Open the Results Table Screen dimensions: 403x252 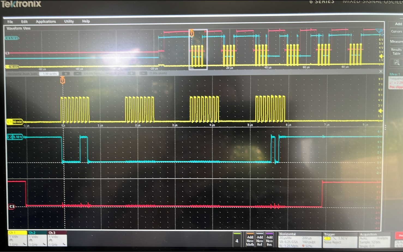[x=396, y=52]
